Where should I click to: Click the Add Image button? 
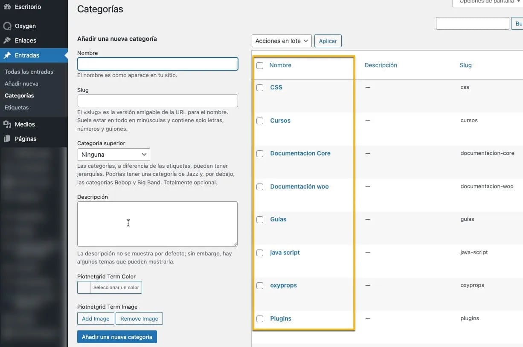tap(96, 318)
